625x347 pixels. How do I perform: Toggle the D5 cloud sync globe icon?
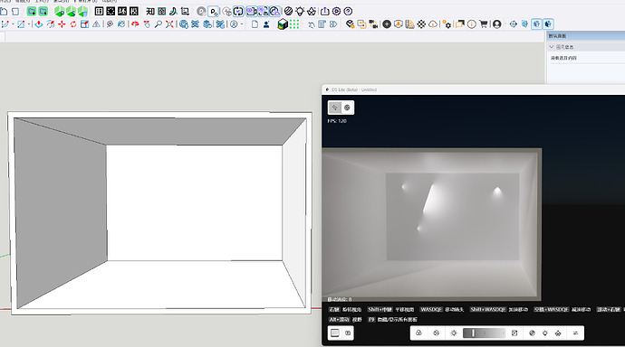click(274, 11)
